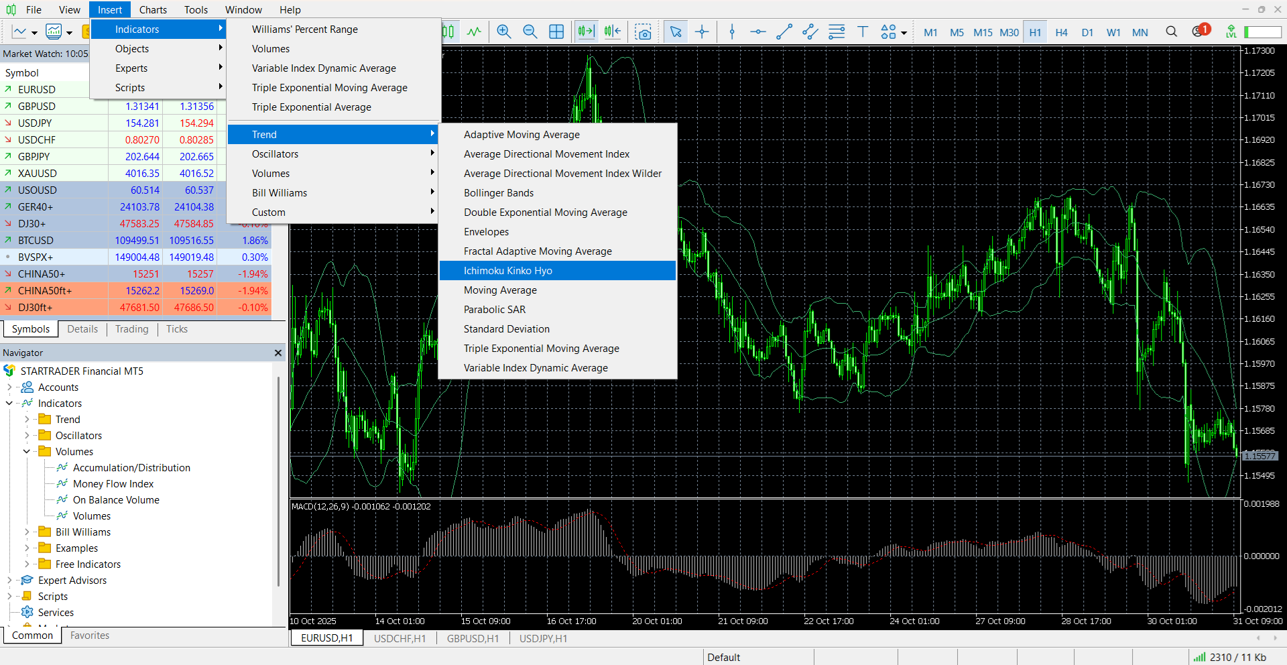Switch to Ticks tab in Market Watch
This screenshot has height=665, width=1287.
coord(177,329)
